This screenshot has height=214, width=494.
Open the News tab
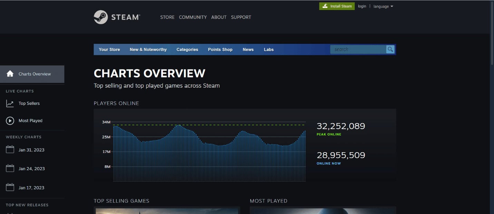coord(248,49)
